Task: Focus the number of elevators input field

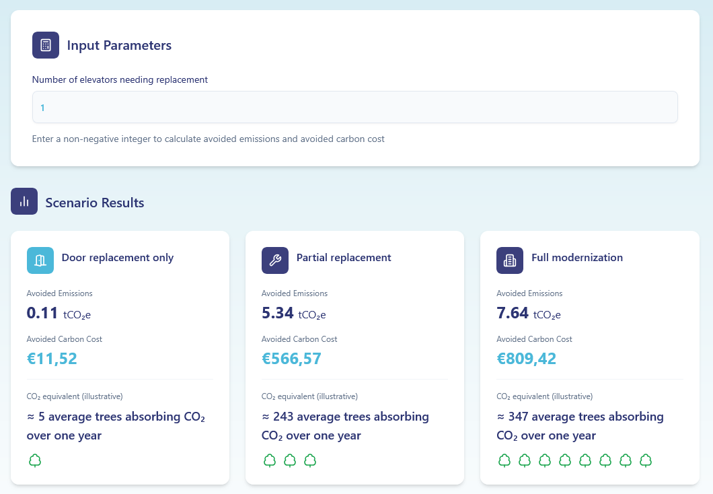Action: (x=354, y=107)
